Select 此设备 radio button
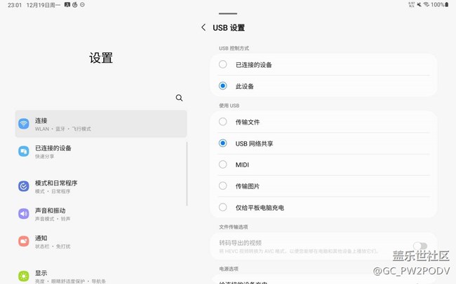 [222, 86]
